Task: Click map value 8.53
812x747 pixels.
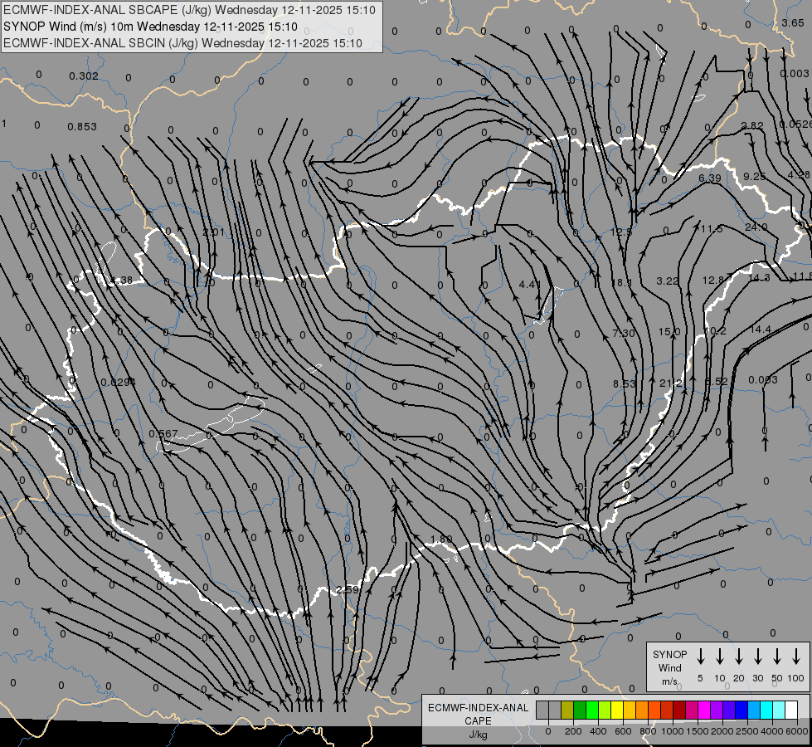Action: pos(624,384)
